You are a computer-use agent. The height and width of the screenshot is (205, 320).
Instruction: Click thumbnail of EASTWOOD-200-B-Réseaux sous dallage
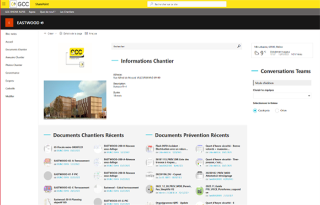98,176
